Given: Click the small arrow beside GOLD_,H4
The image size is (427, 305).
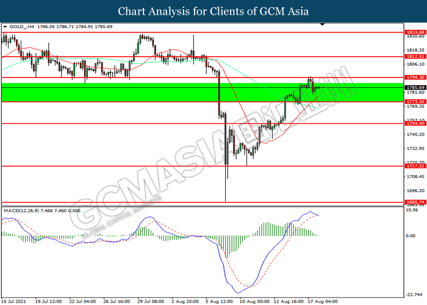Looking at the screenshot, I should pos(5,27).
